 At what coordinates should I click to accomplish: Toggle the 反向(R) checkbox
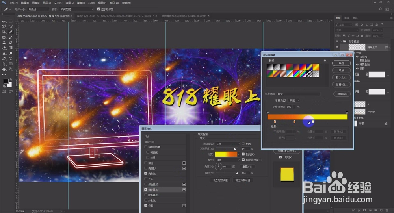[243, 154]
